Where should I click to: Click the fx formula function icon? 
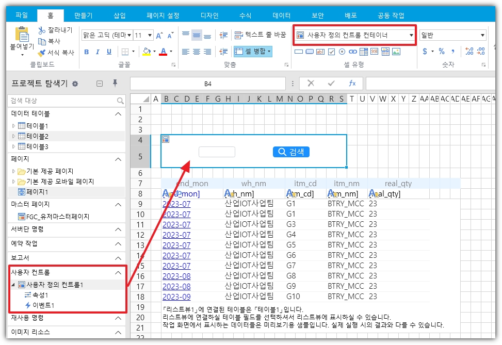tap(352, 84)
